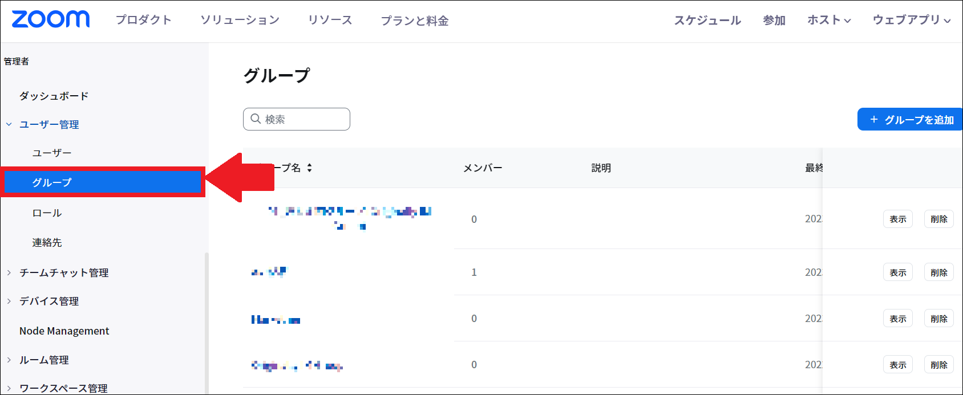Screen dimensions: 963x395
Task: Click 表示 for group with 1 member
Action: (x=898, y=272)
